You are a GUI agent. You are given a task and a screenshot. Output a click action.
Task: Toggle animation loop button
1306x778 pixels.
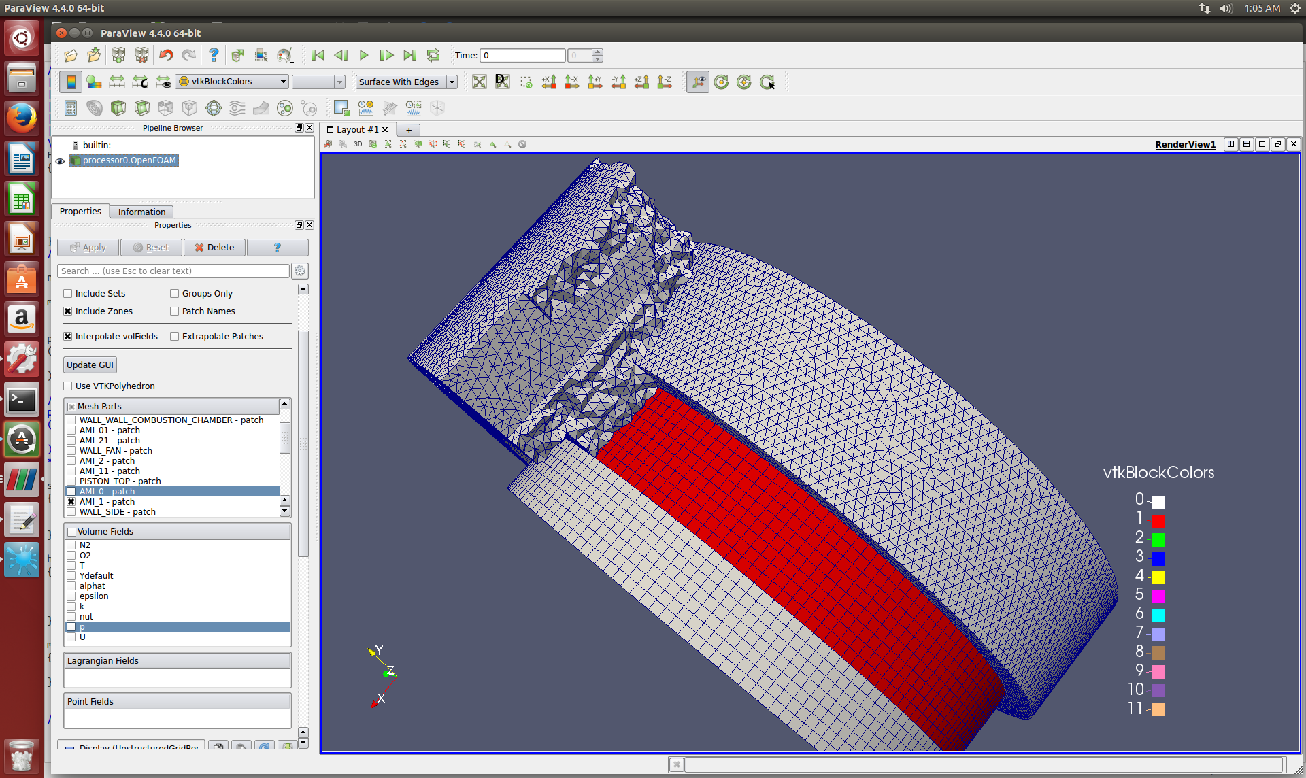pos(433,56)
